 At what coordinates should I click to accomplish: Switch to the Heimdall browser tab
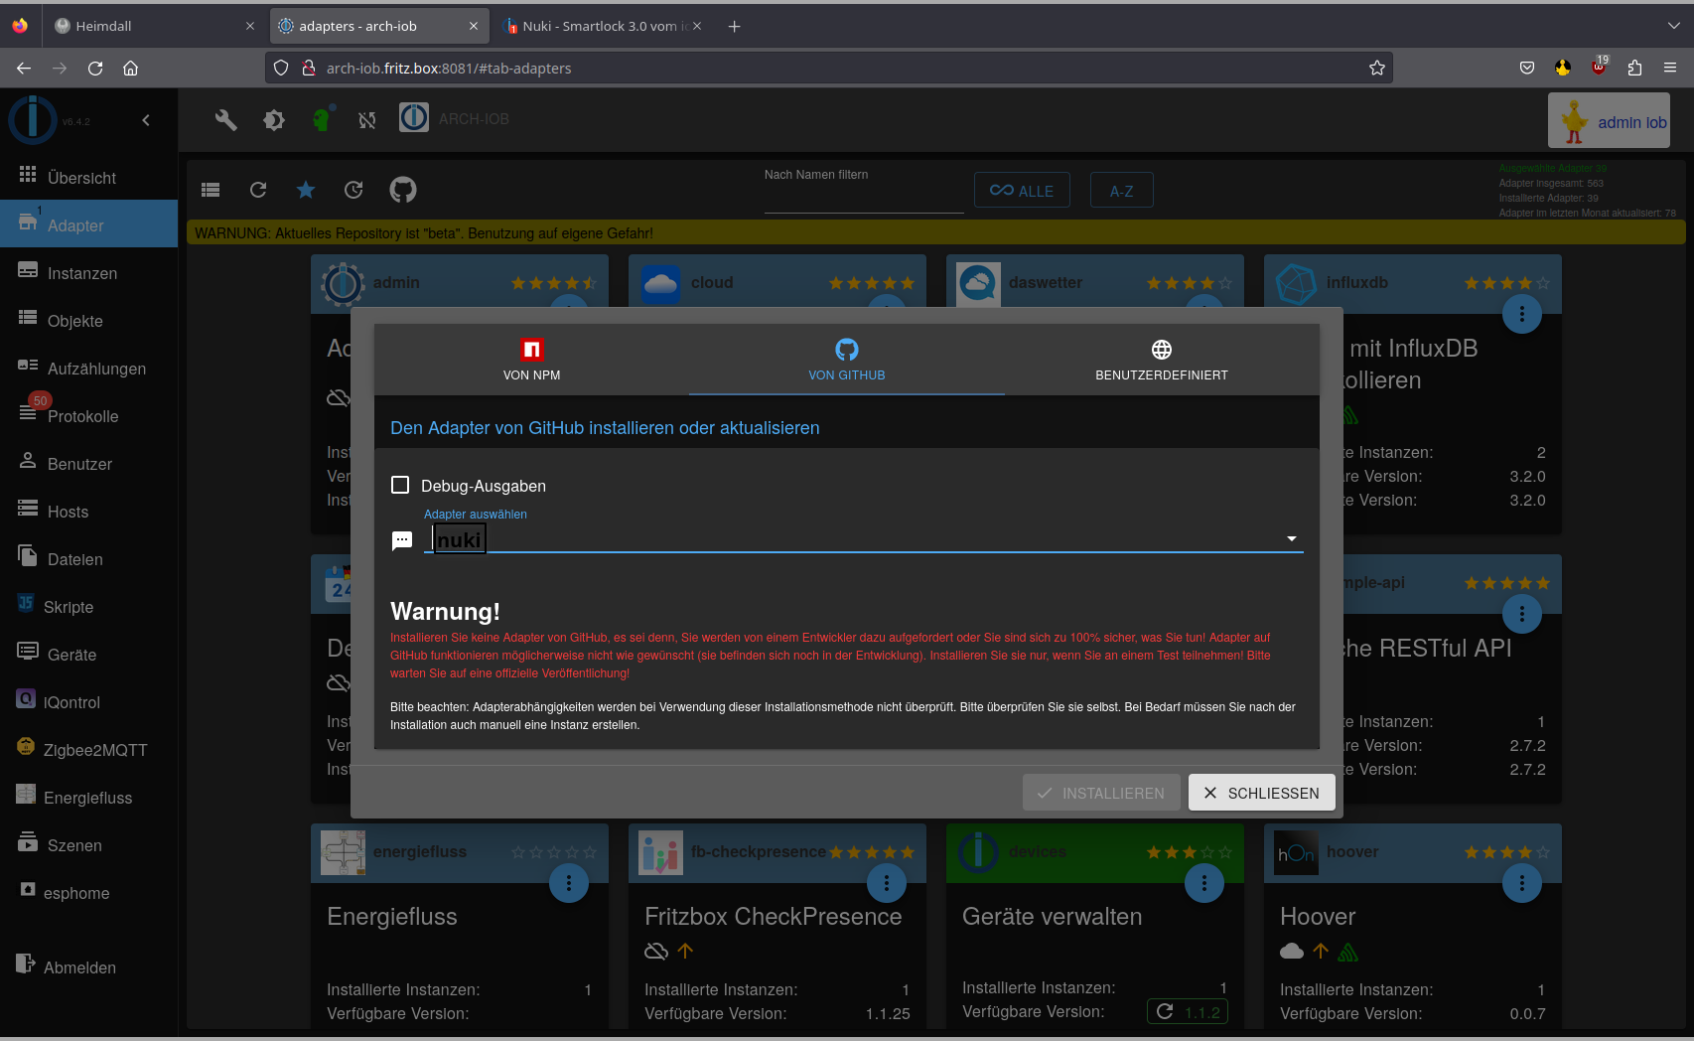[x=154, y=26]
